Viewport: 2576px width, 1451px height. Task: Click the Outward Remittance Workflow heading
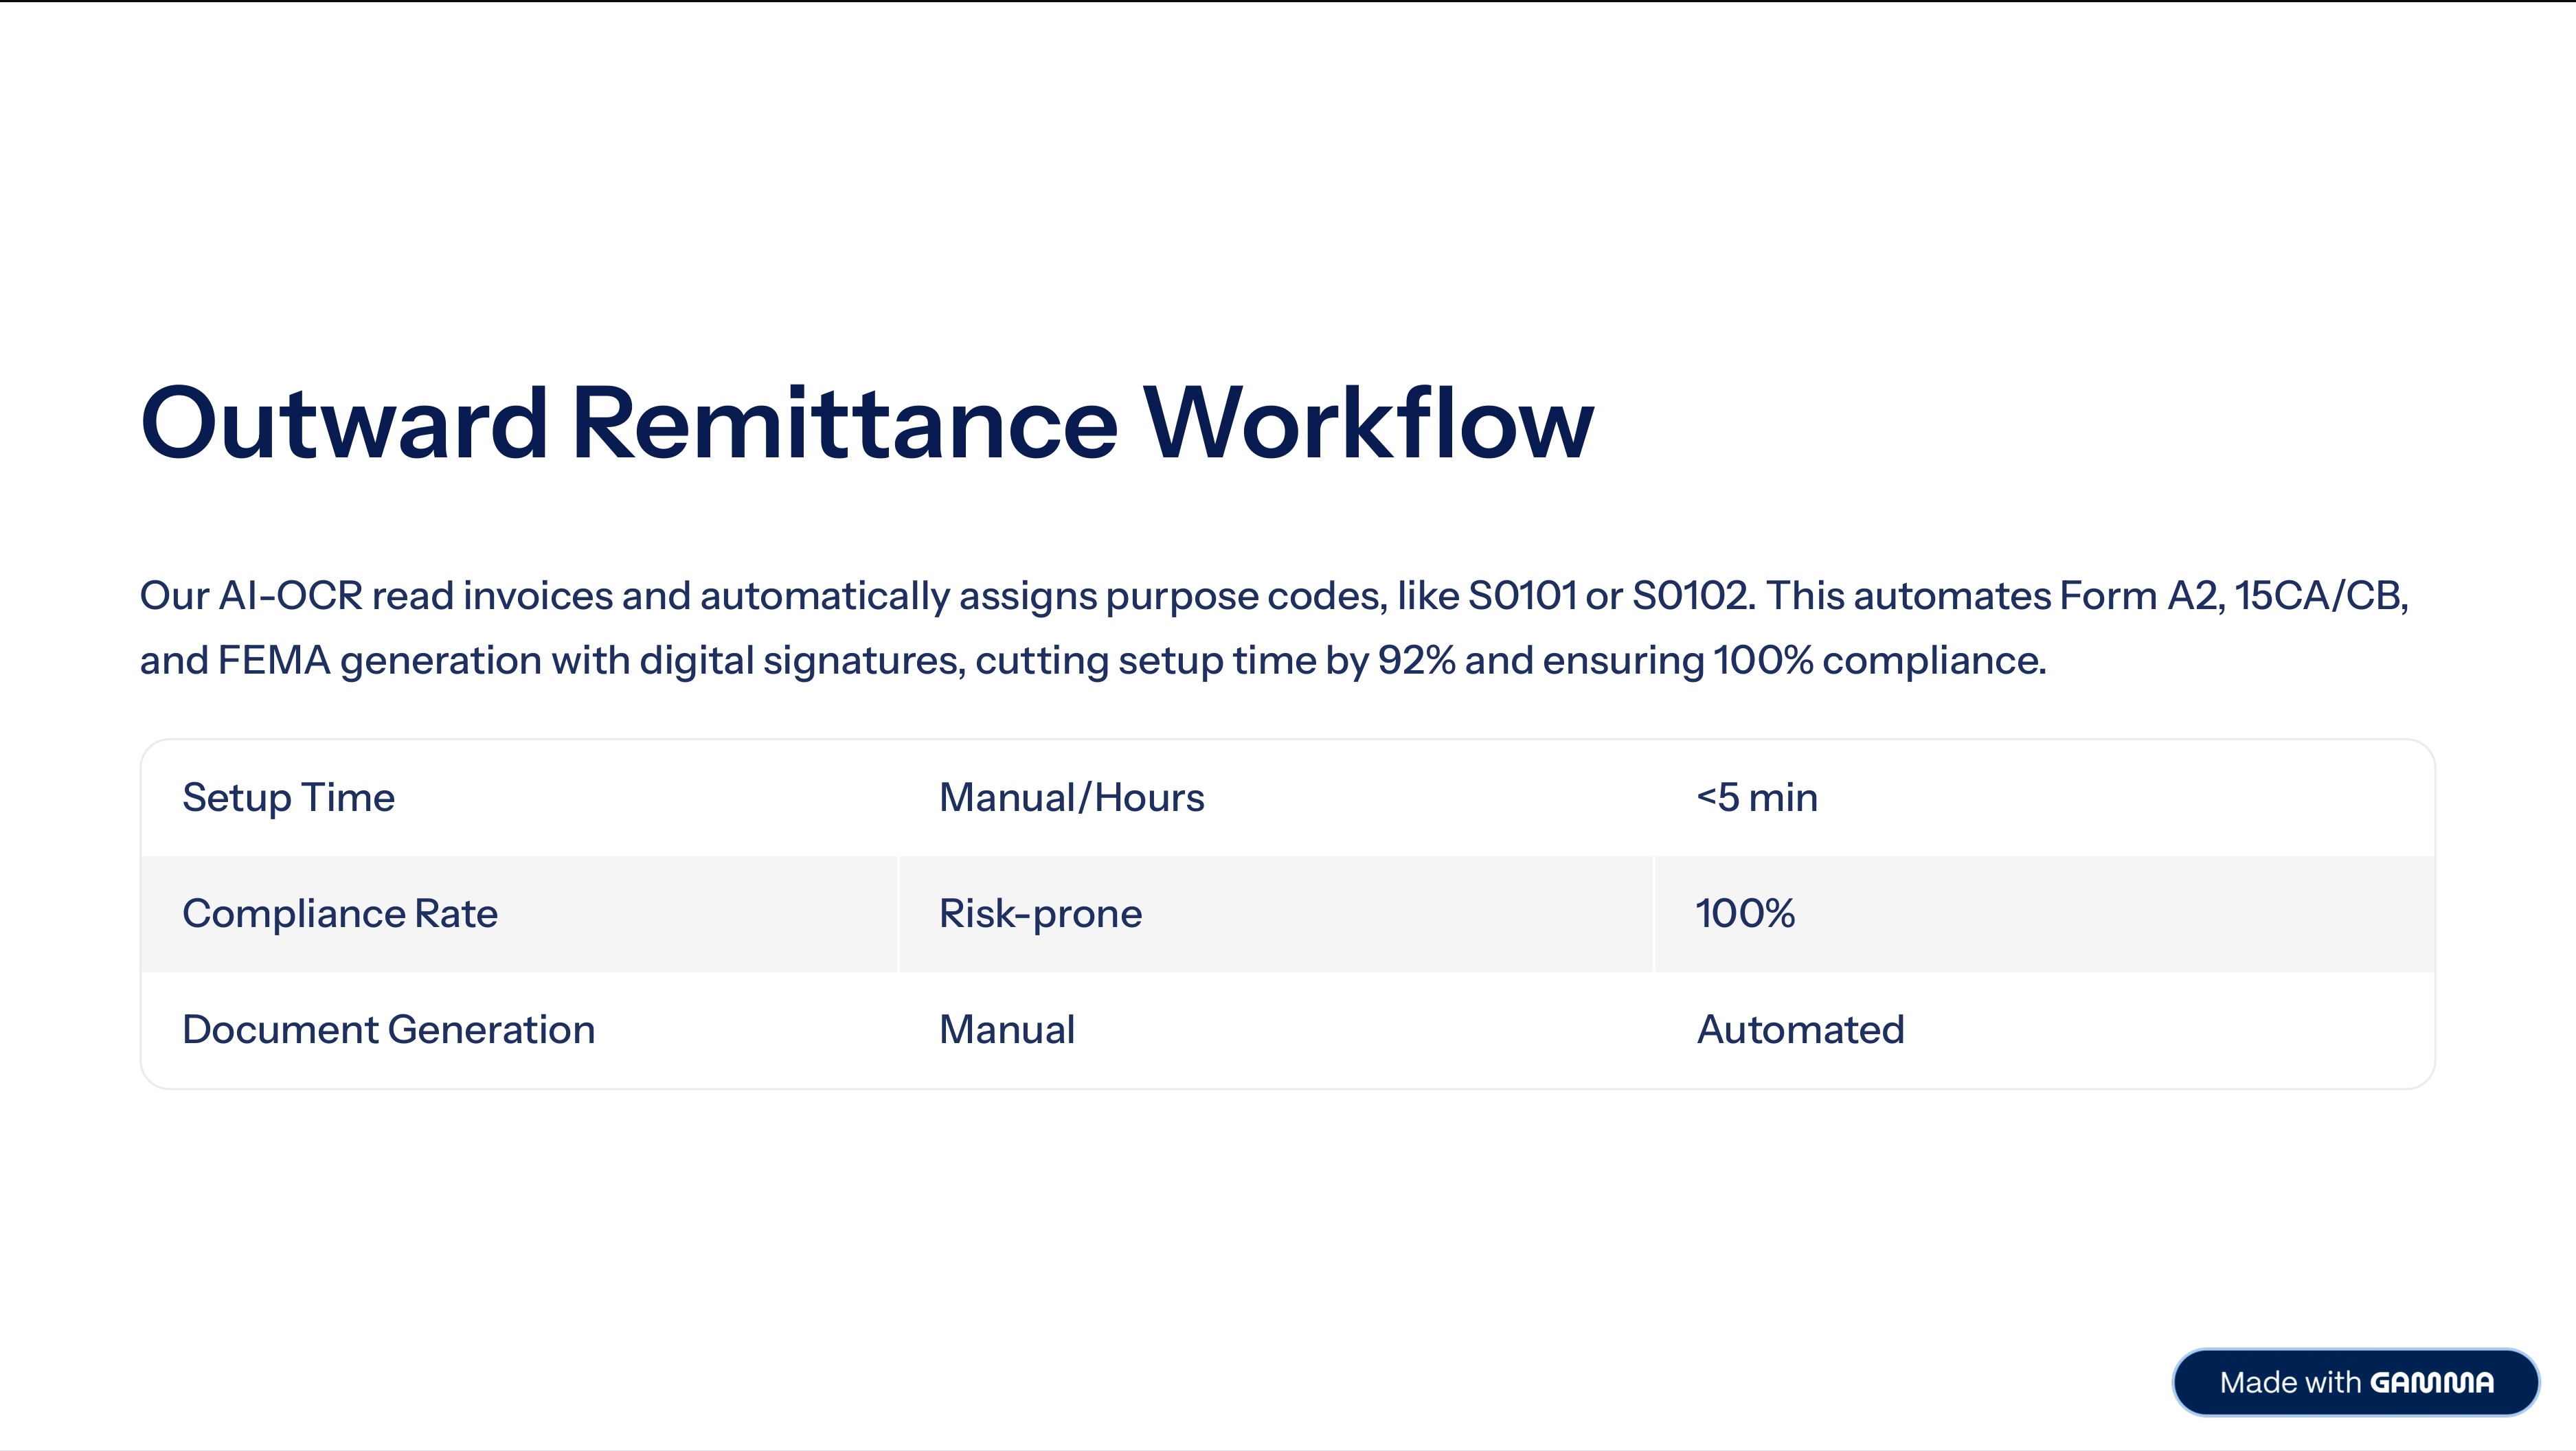866,424
